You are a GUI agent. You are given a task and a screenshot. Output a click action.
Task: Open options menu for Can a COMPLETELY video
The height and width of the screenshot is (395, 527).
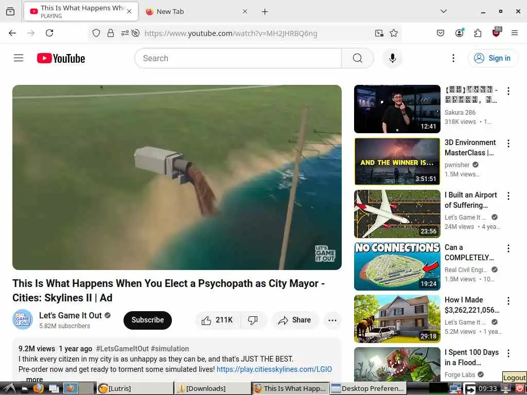[508, 248]
